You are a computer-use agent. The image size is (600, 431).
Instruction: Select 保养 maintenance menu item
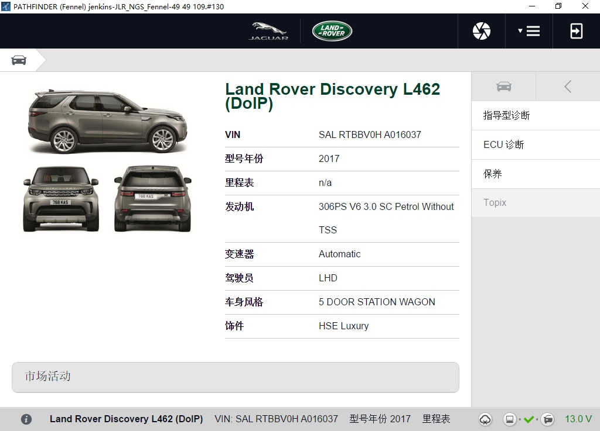pos(536,174)
